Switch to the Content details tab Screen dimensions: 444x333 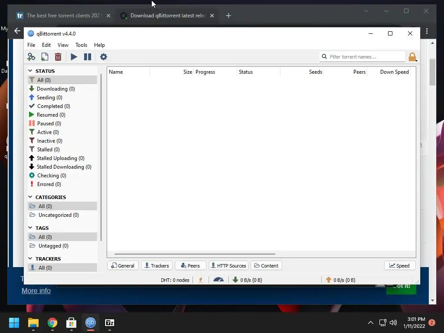point(266,266)
